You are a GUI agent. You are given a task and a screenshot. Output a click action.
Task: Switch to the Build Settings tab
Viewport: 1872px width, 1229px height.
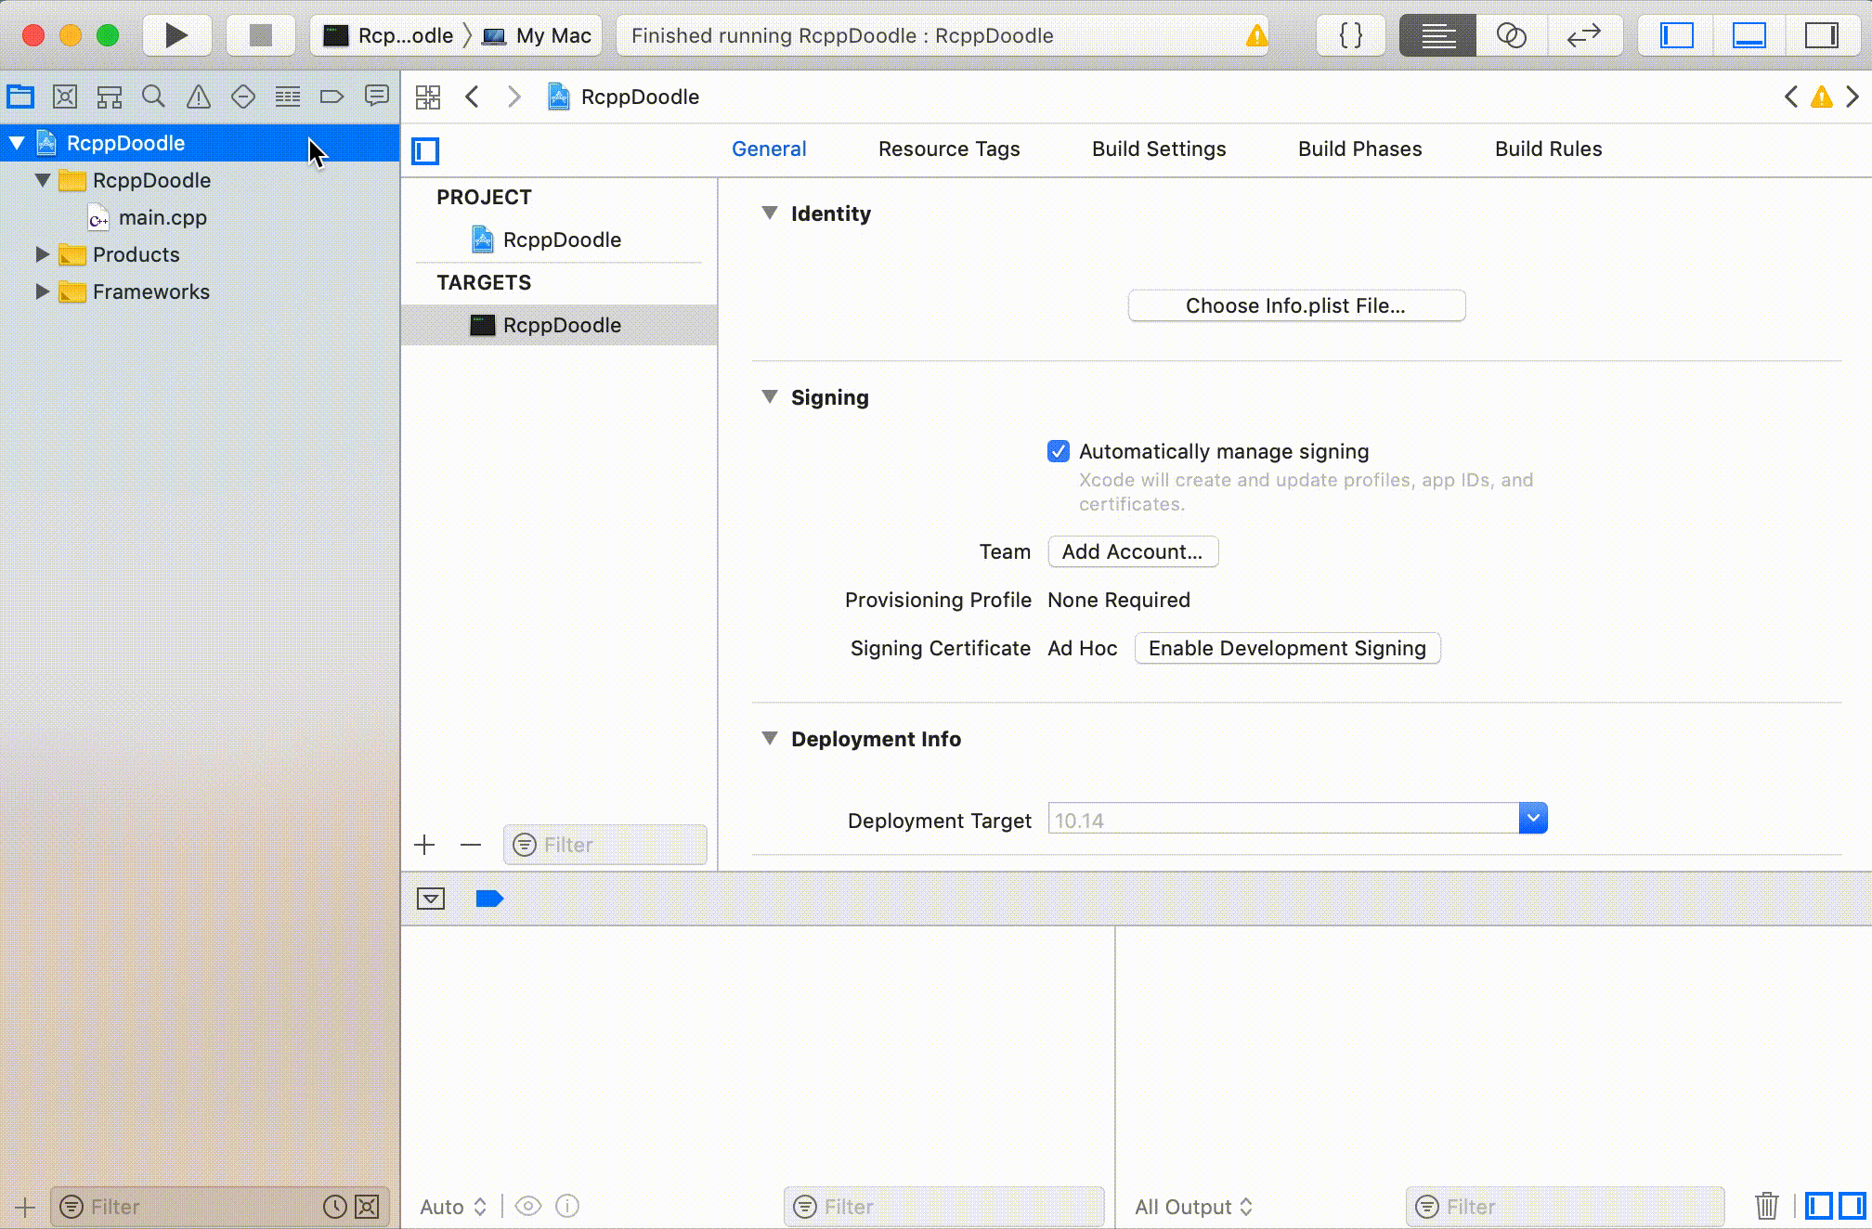click(x=1159, y=149)
